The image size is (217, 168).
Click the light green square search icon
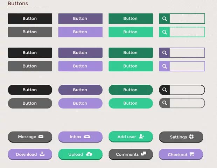(x=164, y=32)
